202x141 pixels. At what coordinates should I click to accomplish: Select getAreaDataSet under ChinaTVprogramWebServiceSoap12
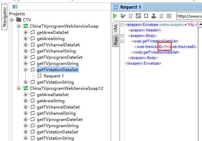tap(53, 95)
